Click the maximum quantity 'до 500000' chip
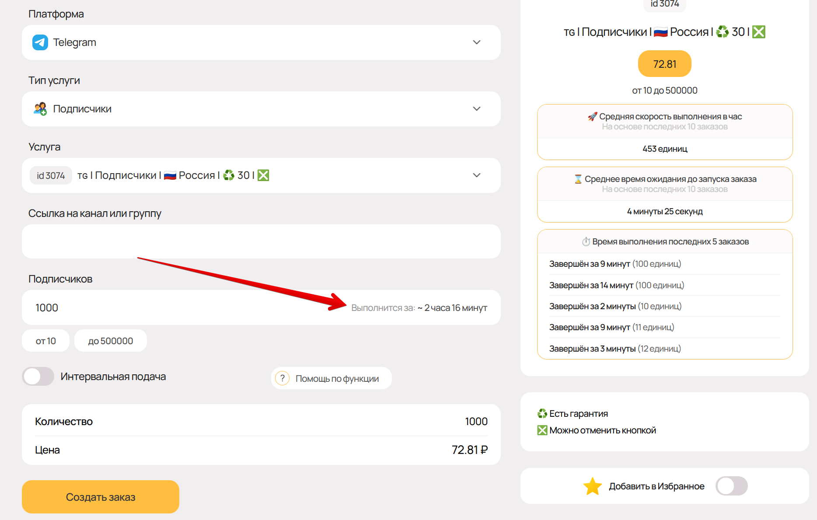Image resolution: width=817 pixels, height=520 pixels. (x=110, y=341)
